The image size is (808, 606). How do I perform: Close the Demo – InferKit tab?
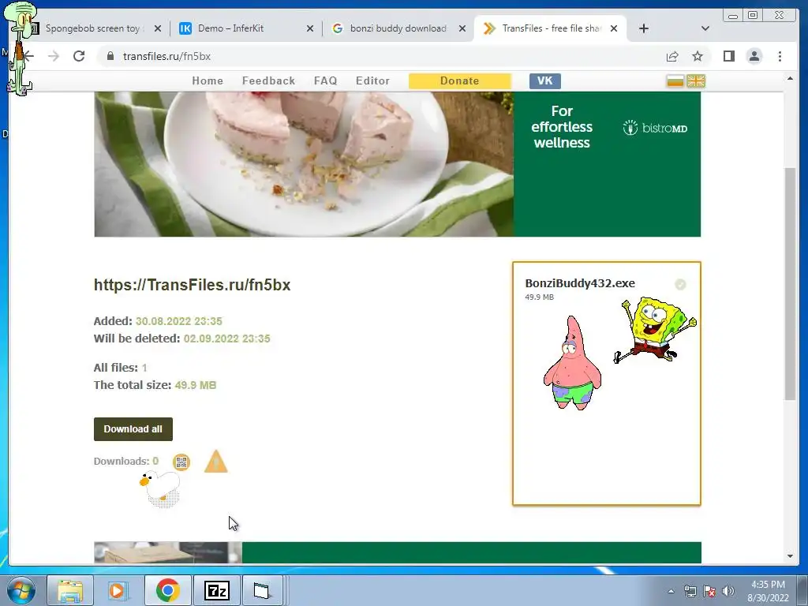pos(309,28)
